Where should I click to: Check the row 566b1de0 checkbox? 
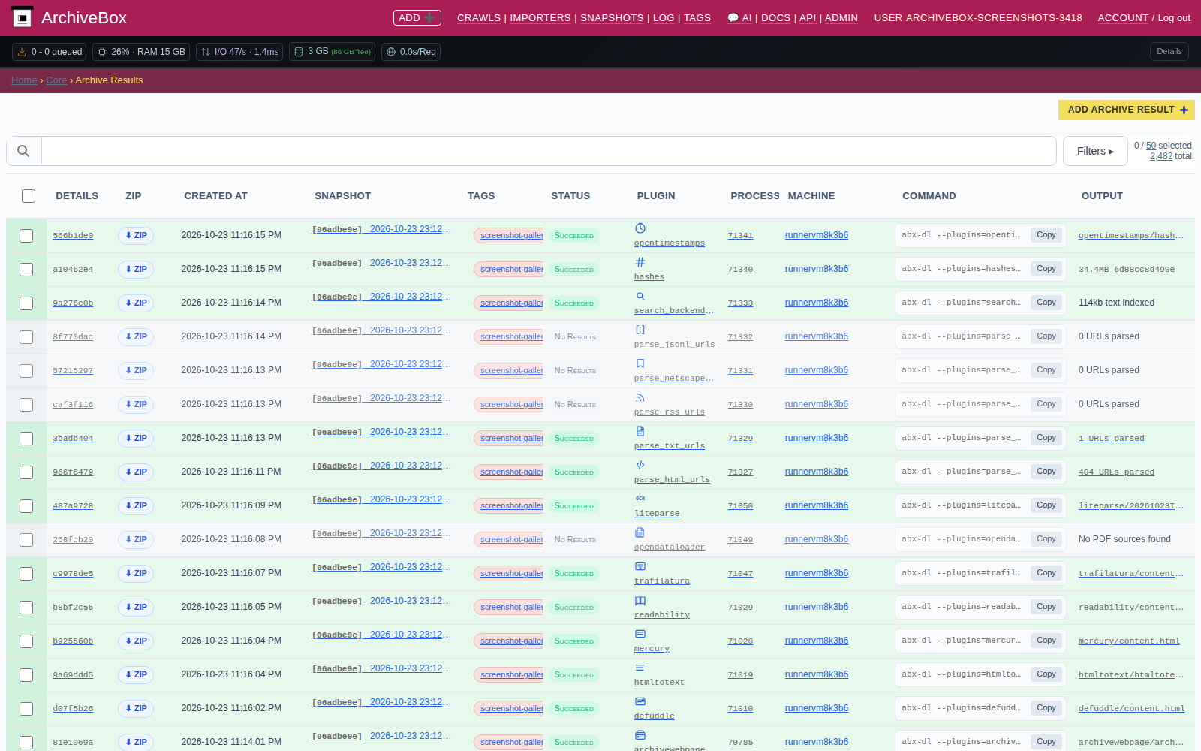point(26,236)
